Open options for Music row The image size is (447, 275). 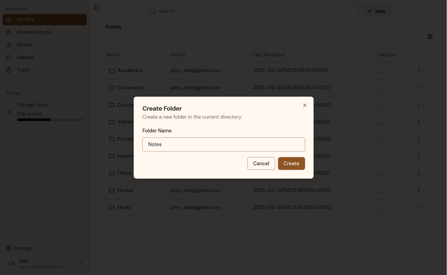(x=418, y=207)
